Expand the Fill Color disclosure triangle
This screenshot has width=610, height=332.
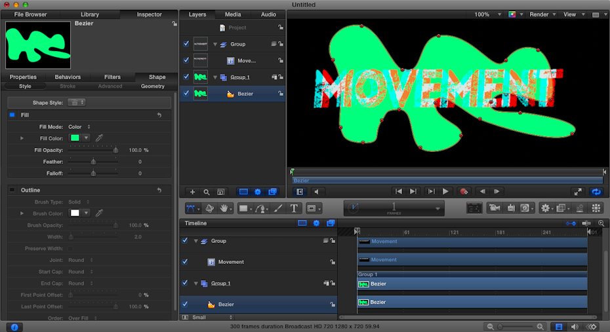pyautogui.click(x=22, y=138)
